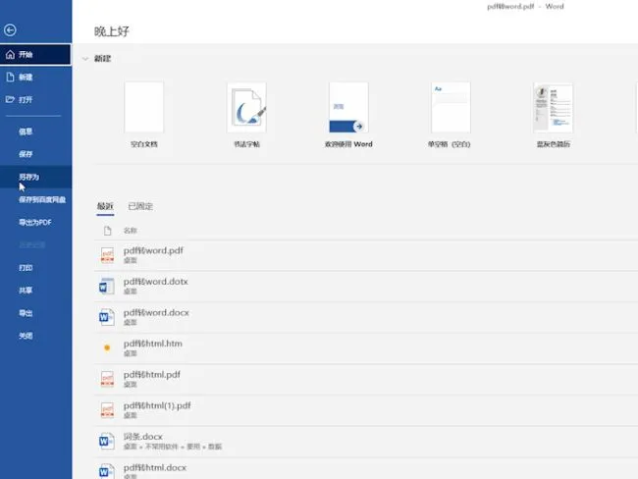
Task: Open the 信息 page
Action: [35, 132]
